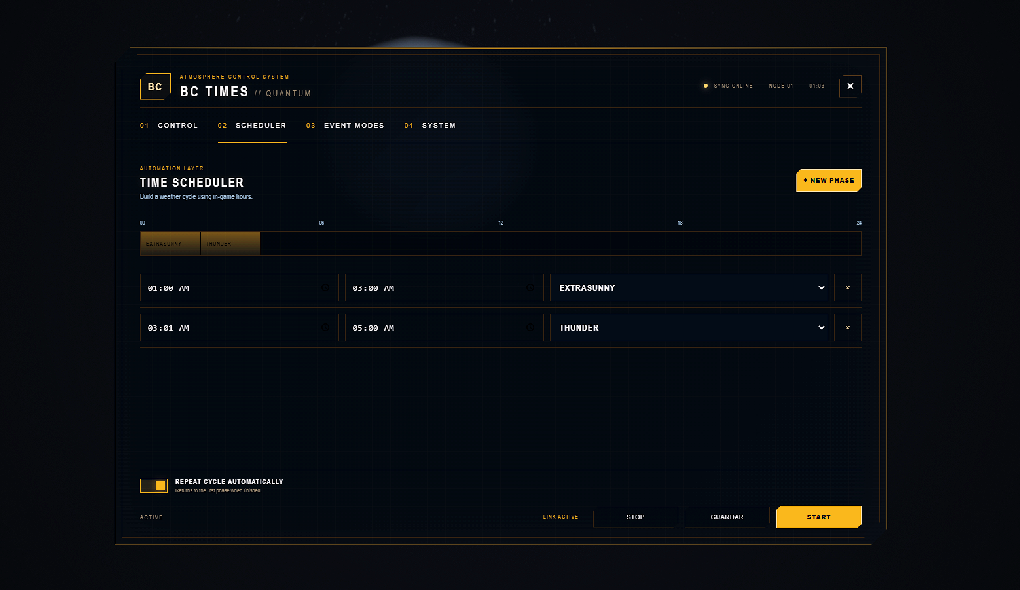The image size is (1020, 590).
Task: Click the Start button
Action: [819, 517]
